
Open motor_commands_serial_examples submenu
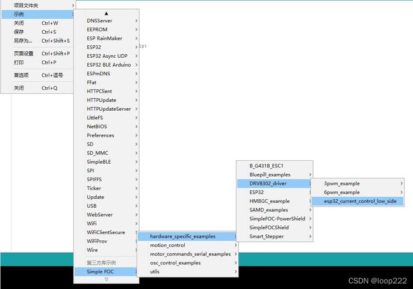click(x=188, y=254)
